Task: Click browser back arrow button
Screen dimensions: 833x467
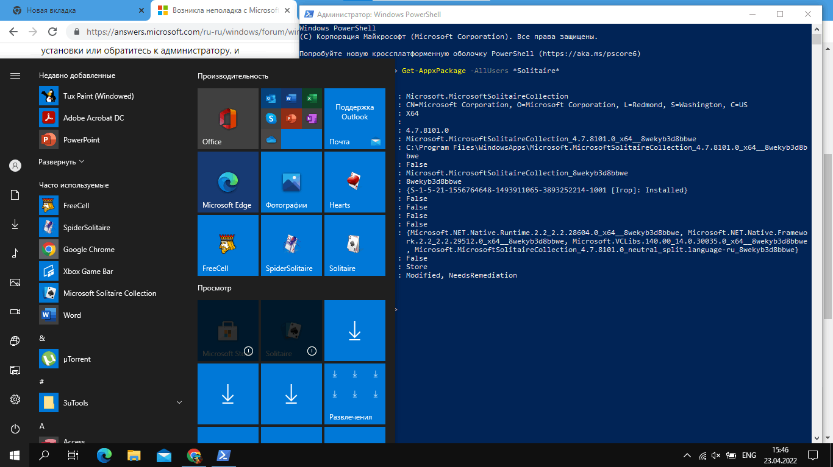Action: pos(13,32)
